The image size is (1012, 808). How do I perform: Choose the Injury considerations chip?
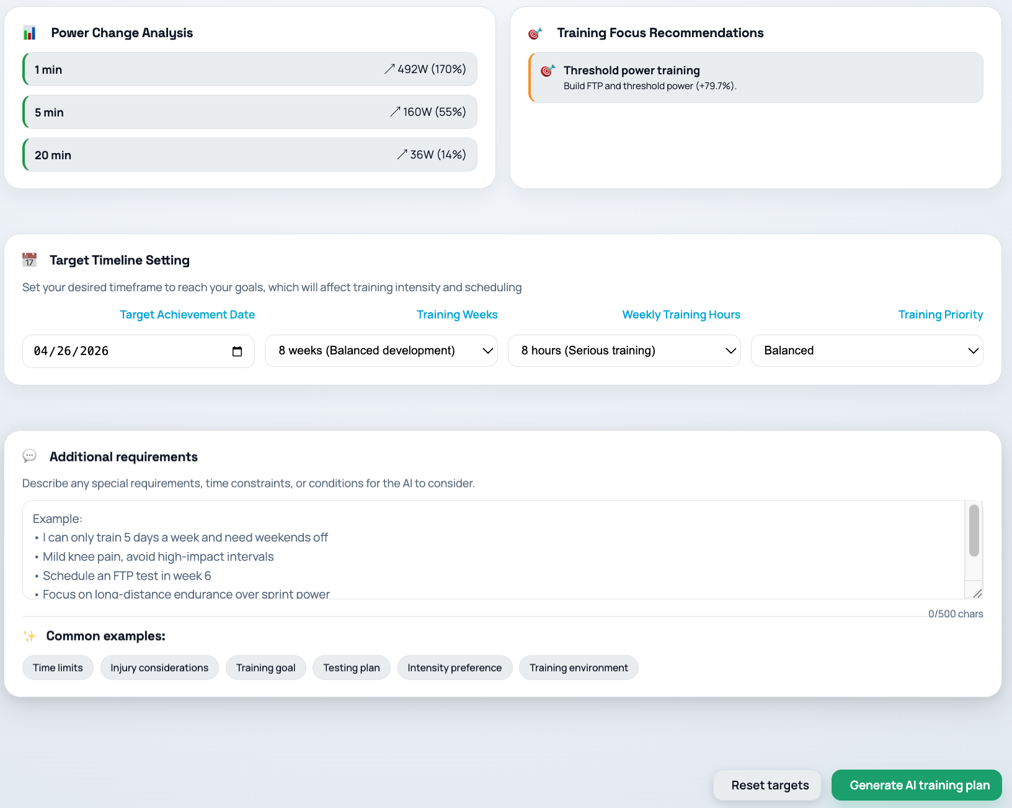point(159,668)
